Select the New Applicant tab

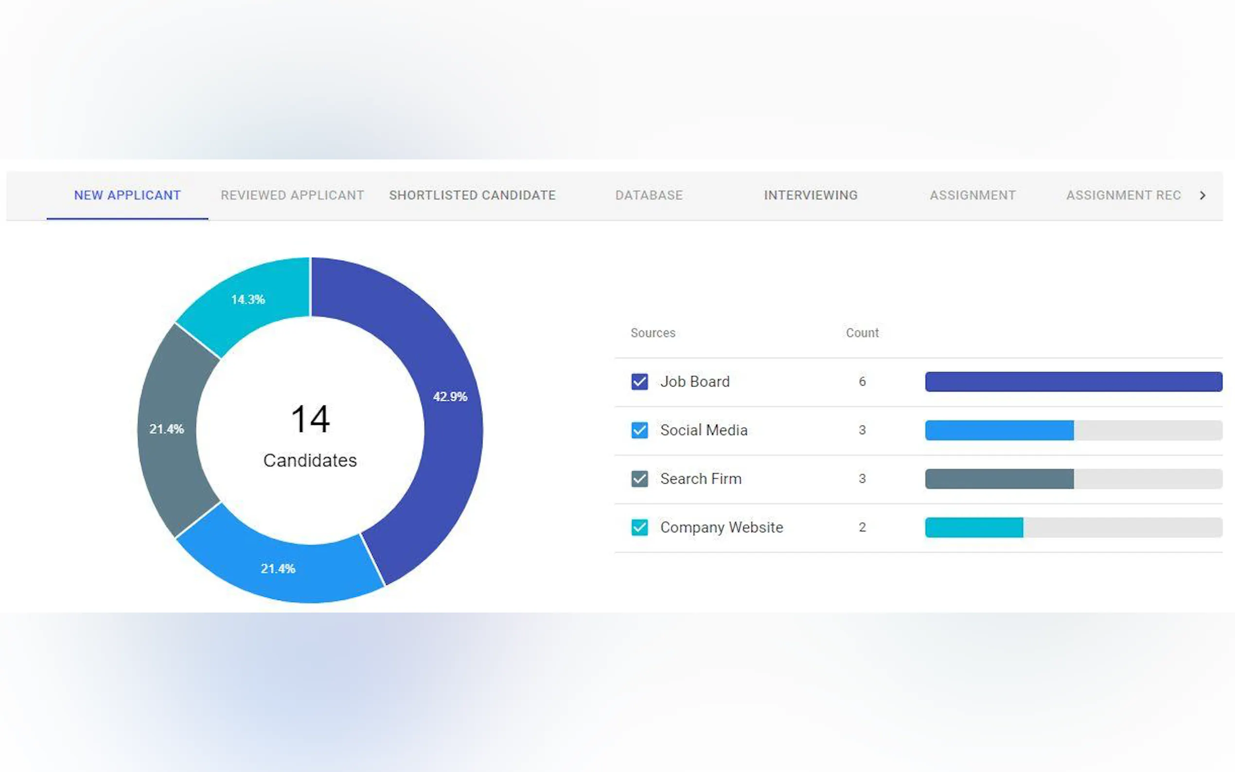coord(127,195)
